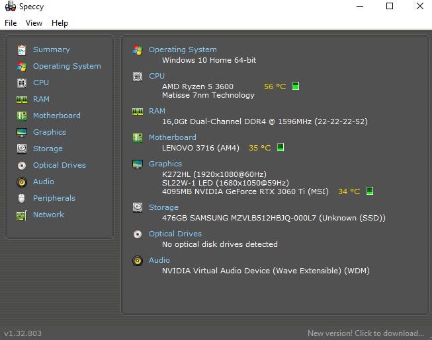Click the Optical Drives disc icon in sidebar
432x340 pixels.
(22, 165)
